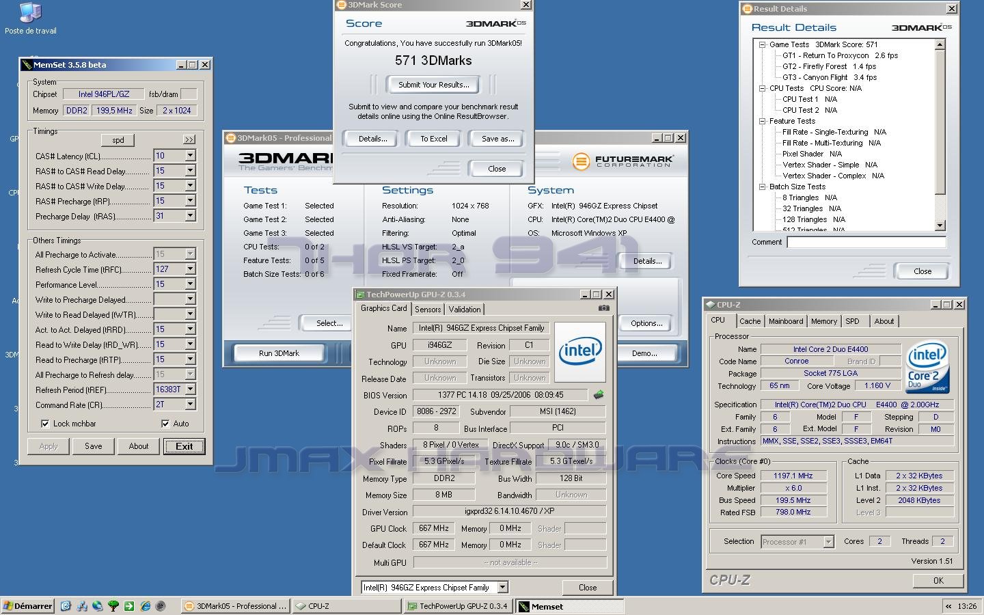This screenshot has width=984, height=615.
Task: Click the Options... button in 3DMark05
Action: 646,323
